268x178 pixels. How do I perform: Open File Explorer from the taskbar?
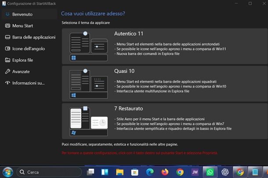tap(120, 172)
